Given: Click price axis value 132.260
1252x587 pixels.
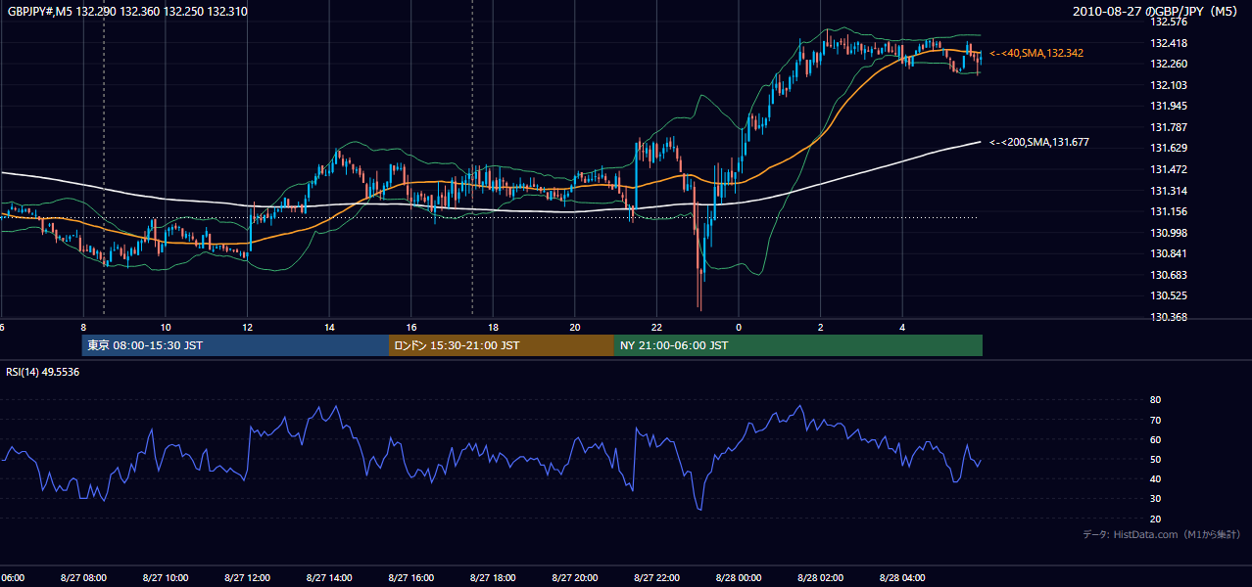Looking at the screenshot, I should coord(1168,64).
